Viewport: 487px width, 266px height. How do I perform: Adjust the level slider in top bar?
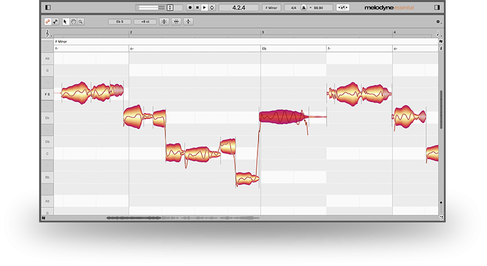click(151, 7)
